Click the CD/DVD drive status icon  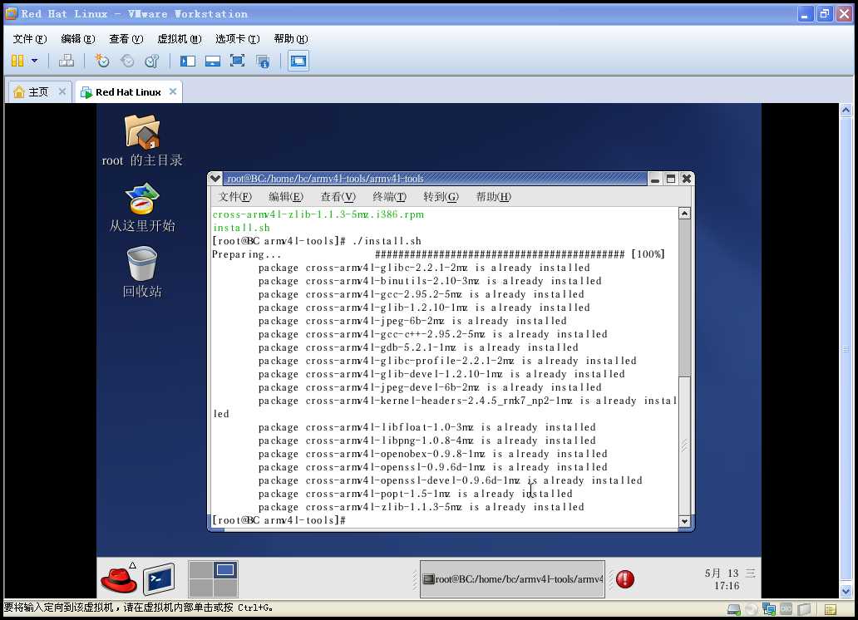(752, 609)
